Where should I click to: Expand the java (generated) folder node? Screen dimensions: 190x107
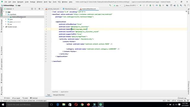pos(6,22)
